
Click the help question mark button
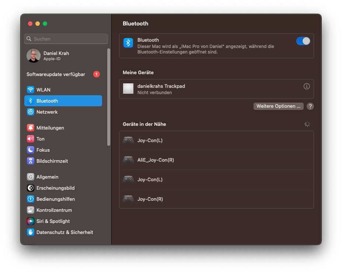[310, 106]
